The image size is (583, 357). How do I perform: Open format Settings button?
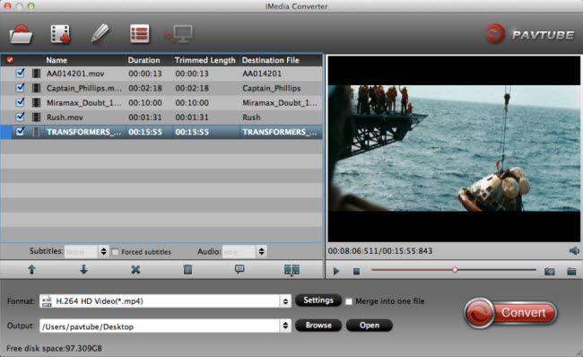tap(318, 300)
